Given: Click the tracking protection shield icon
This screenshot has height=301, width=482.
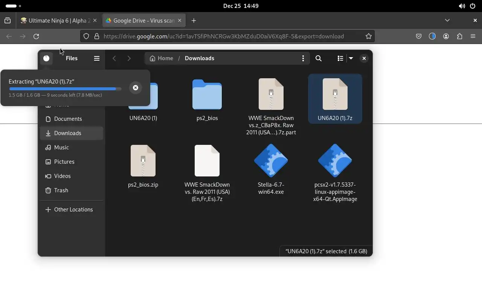Looking at the screenshot, I should pyautogui.click(x=86, y=36).
